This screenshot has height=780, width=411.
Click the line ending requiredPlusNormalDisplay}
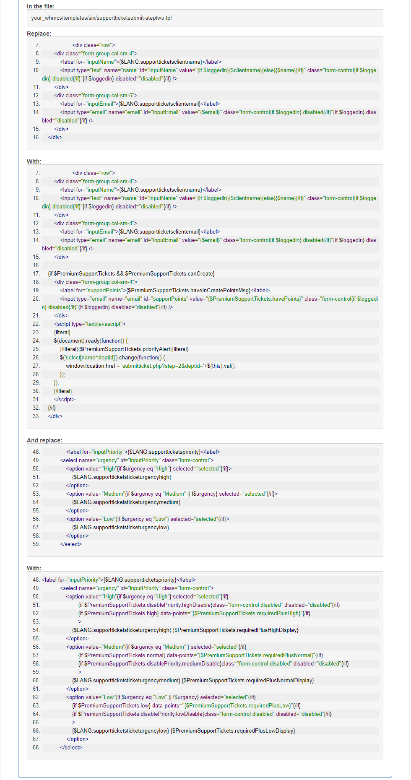tap(193, 680)
